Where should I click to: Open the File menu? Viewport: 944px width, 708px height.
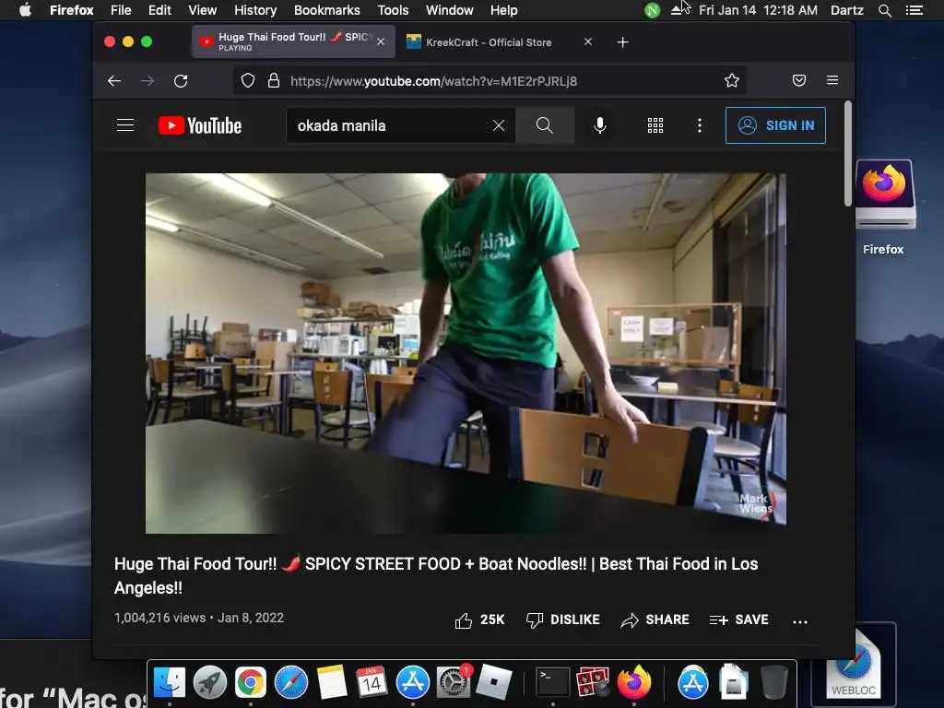(x=121, y=10)
